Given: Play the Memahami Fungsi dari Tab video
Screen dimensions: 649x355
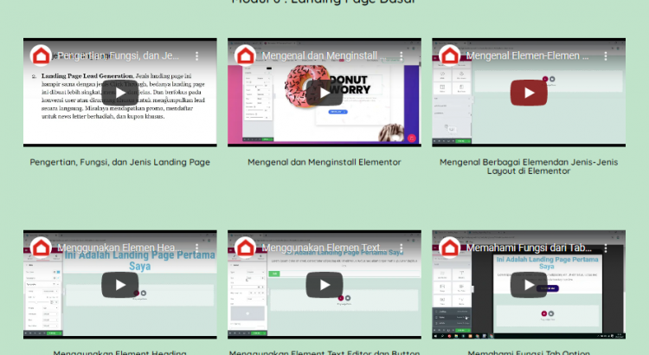Looking at the screenshot, I should 528,285.
